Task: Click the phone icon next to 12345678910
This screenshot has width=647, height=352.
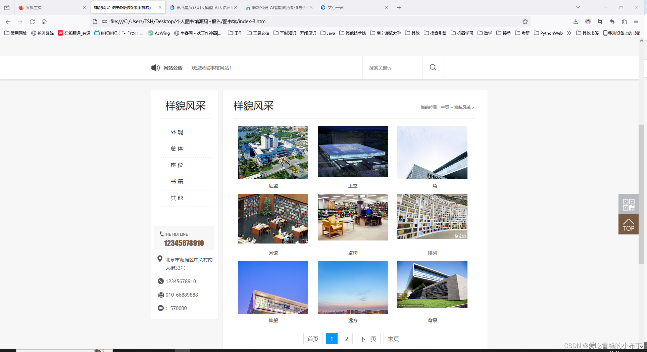Action: 161,281
